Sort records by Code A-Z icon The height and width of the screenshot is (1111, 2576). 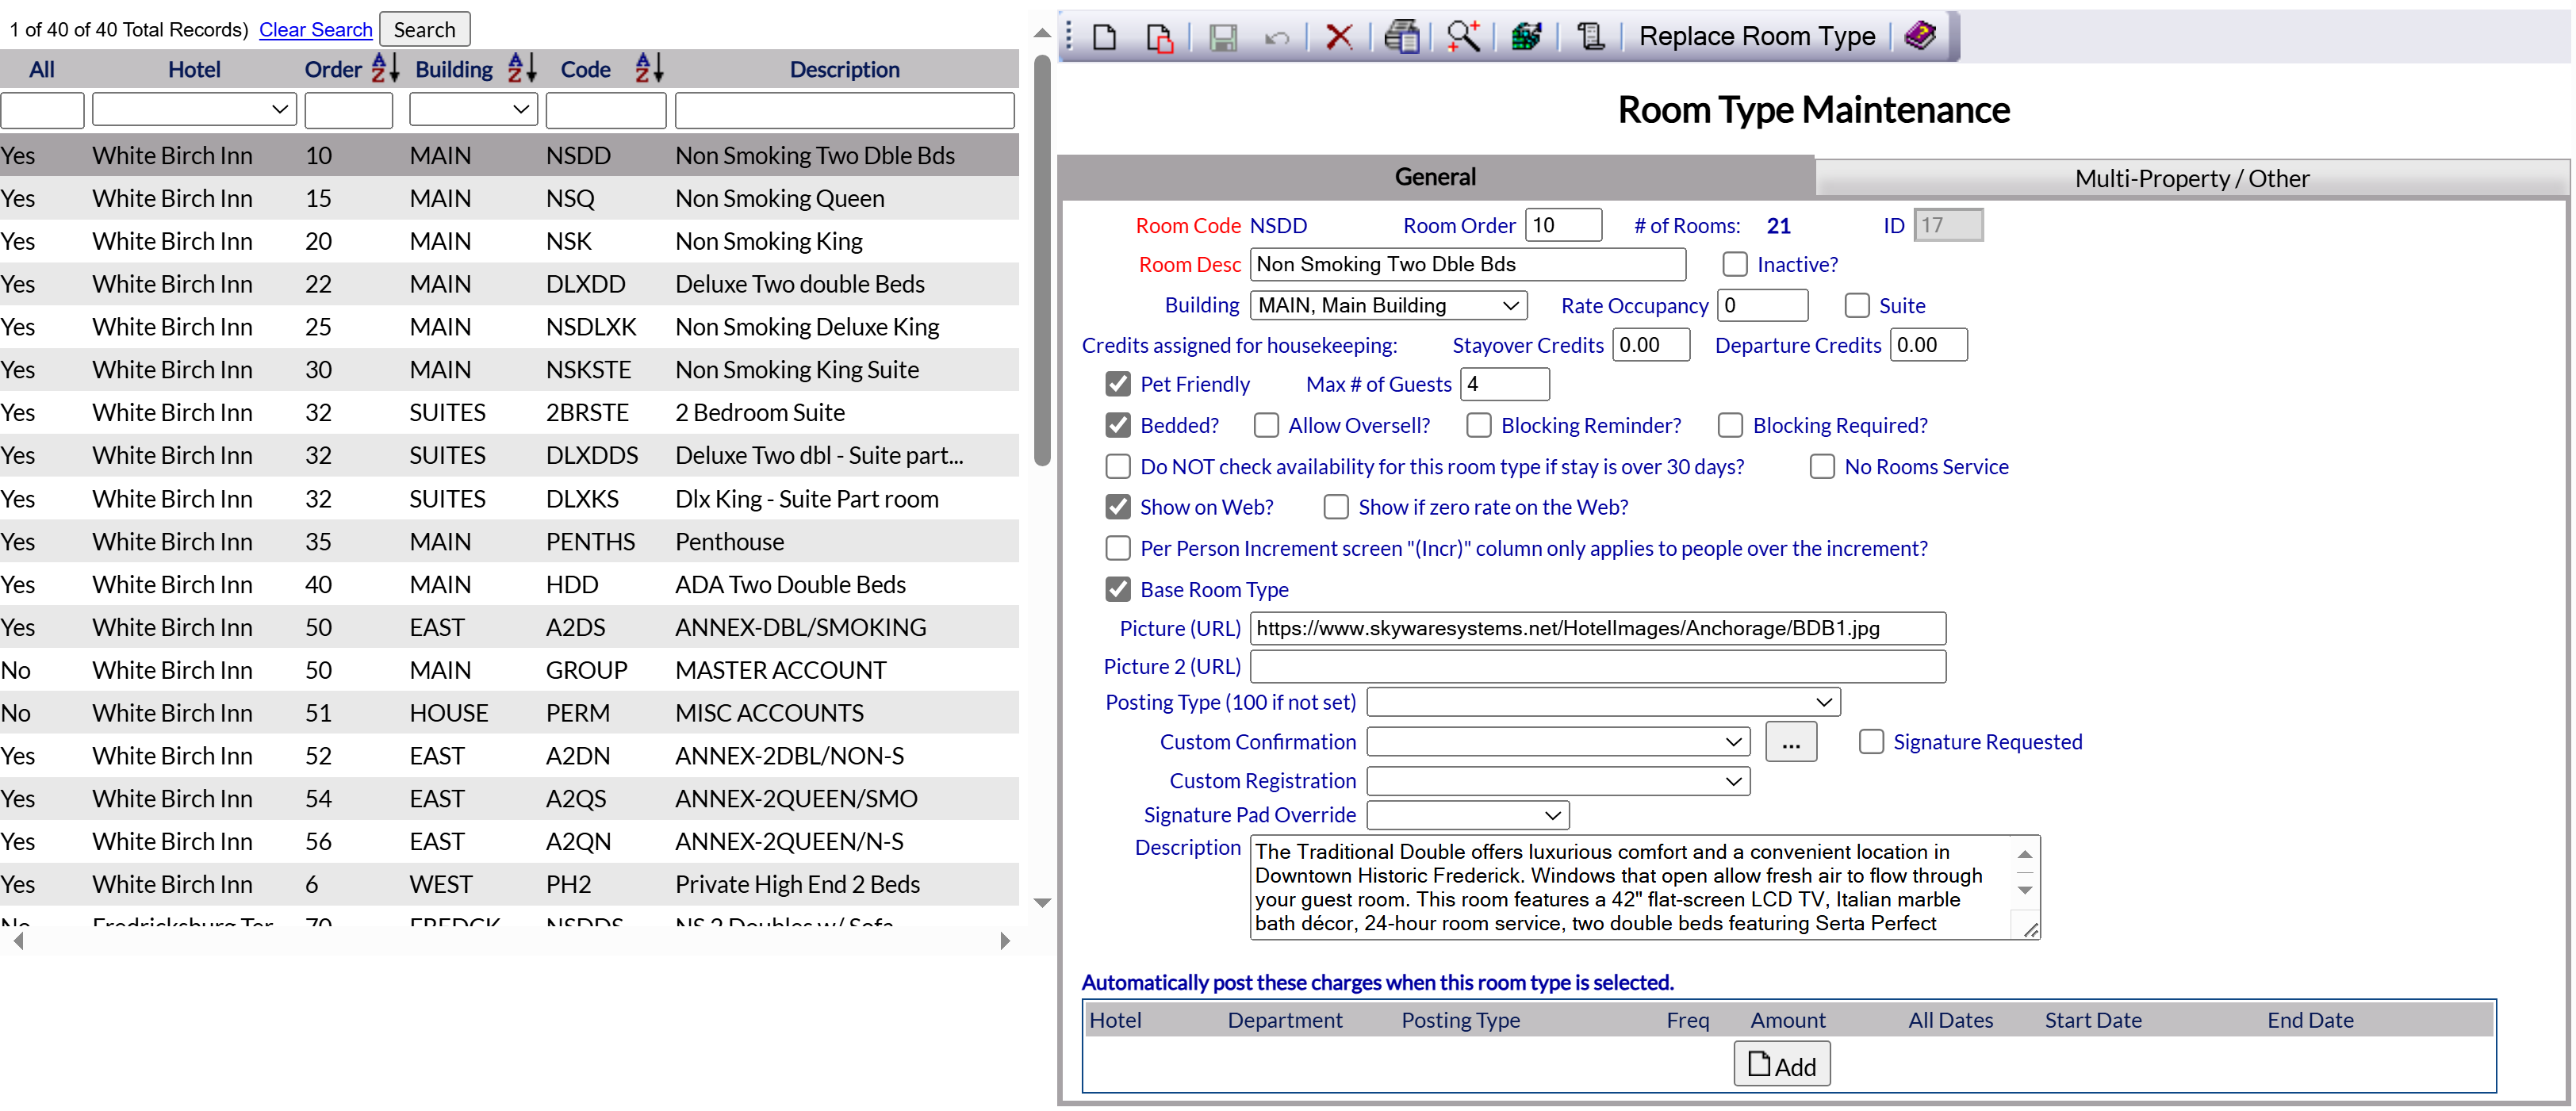(x=650, y=68)
